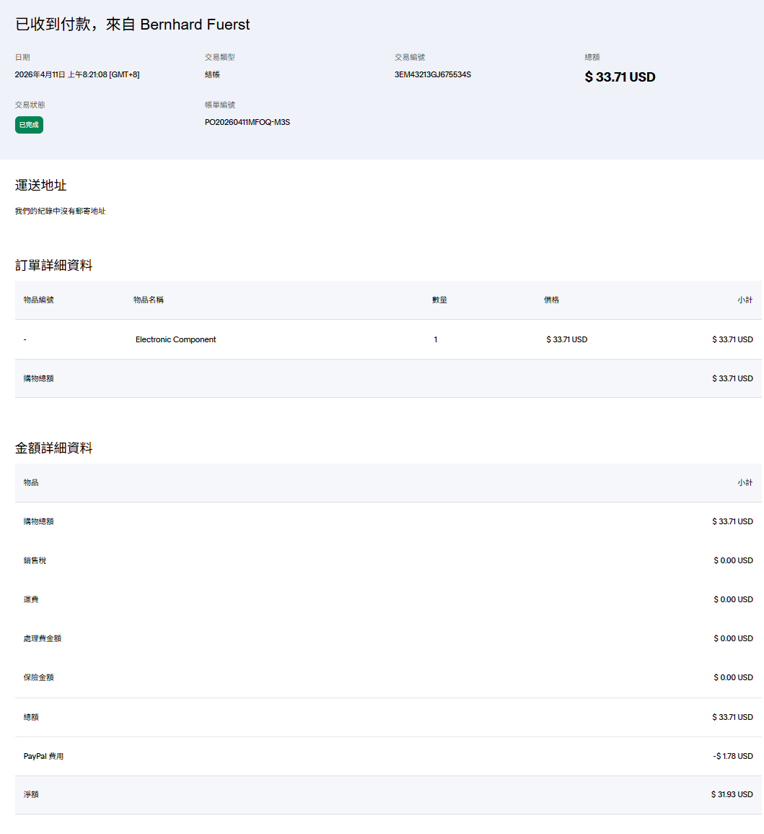764x834 pixels.
Task: Click the $31.93 USD net amount
Action: (x=732, y=794)
